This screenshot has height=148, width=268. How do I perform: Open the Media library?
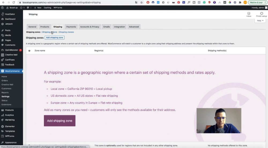pos(8,35)
